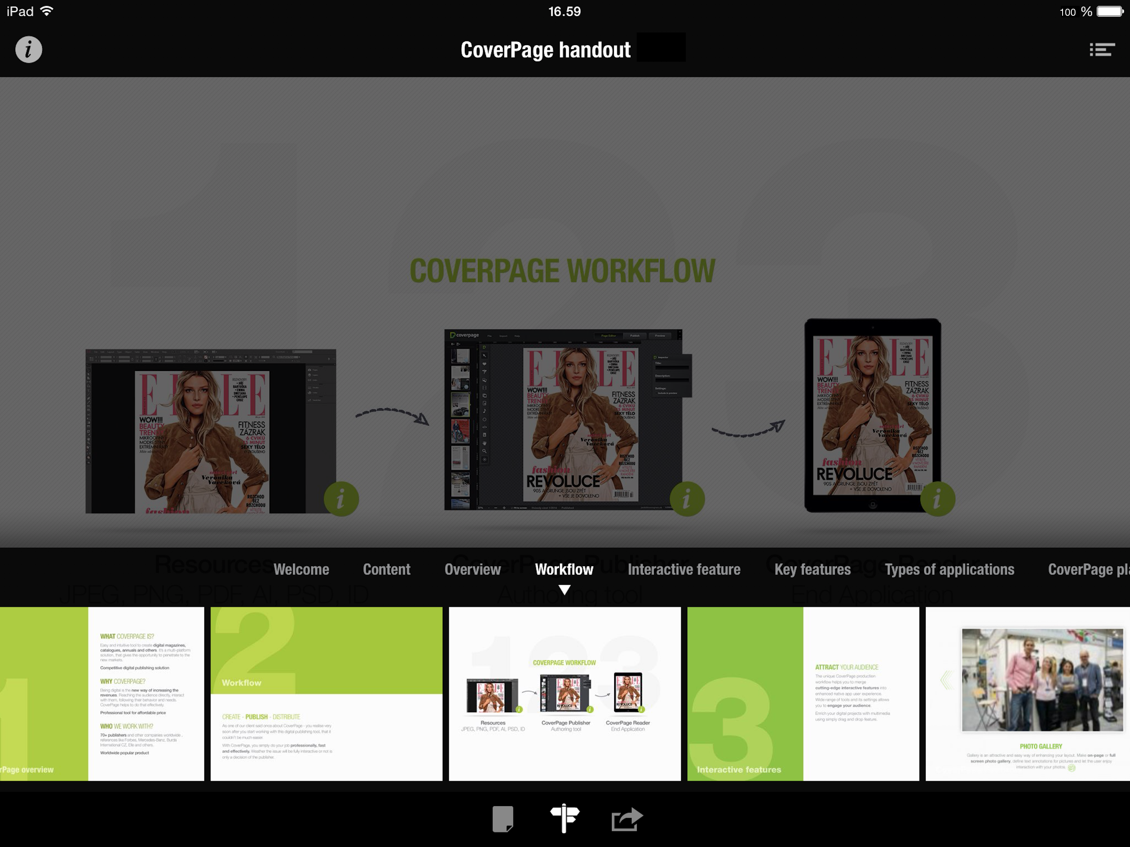The height and width of the screenshot is (847, 1130).
Task: Tap the COVERPAGE WORKFLOW heading
Action: coord(563,271)
